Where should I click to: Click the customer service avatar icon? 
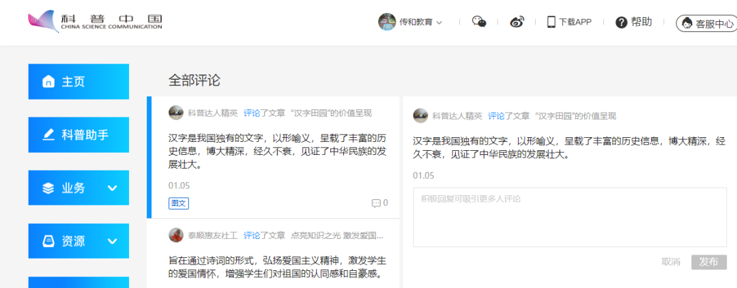pyautogui.click(x=687, y=23)
